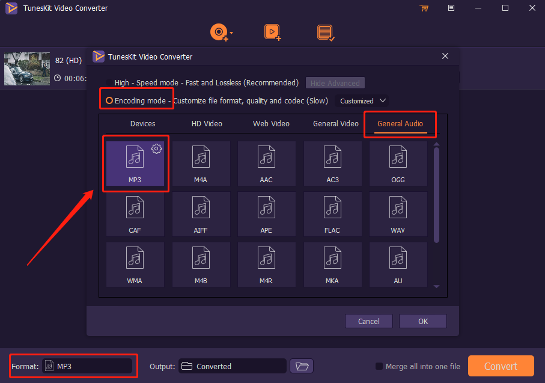545x383 pixels.
Task: Enable High-Speed mode option
Action: point(109,83)
